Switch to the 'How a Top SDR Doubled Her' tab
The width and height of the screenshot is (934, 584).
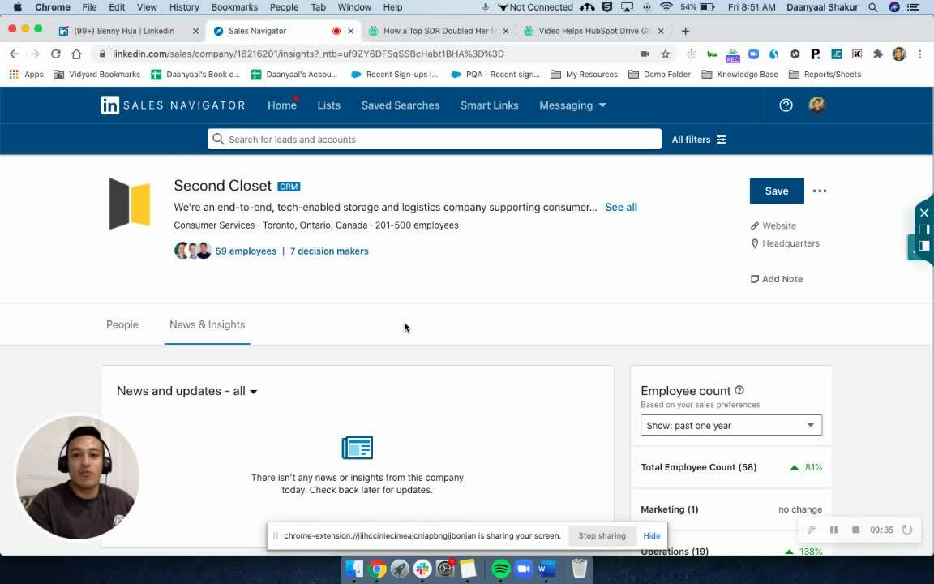pos(439,31)
